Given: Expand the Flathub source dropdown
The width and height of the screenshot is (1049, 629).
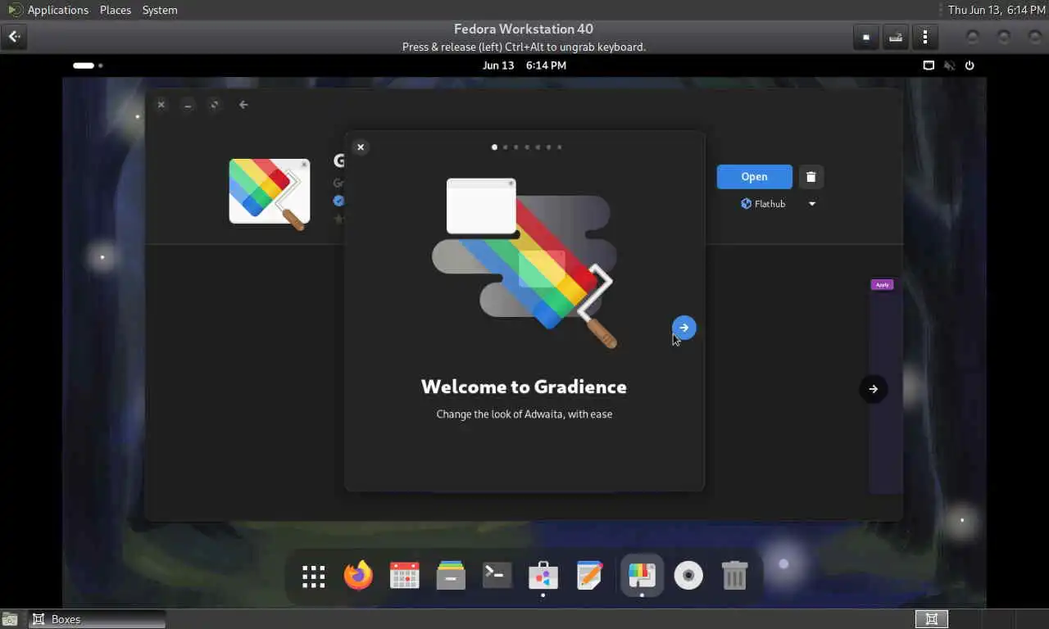Looking at the screenshot, I should click(x=812, y=204).
